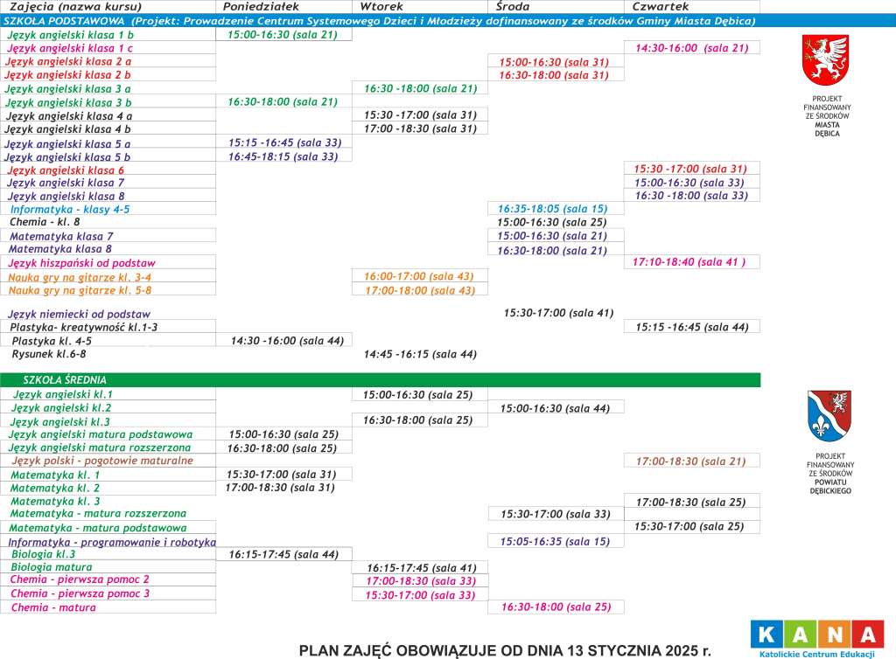896x659 pixels.
Task: Click the green 'SZKOŁA ŚREDNIA' section banner
Action: 380,380
